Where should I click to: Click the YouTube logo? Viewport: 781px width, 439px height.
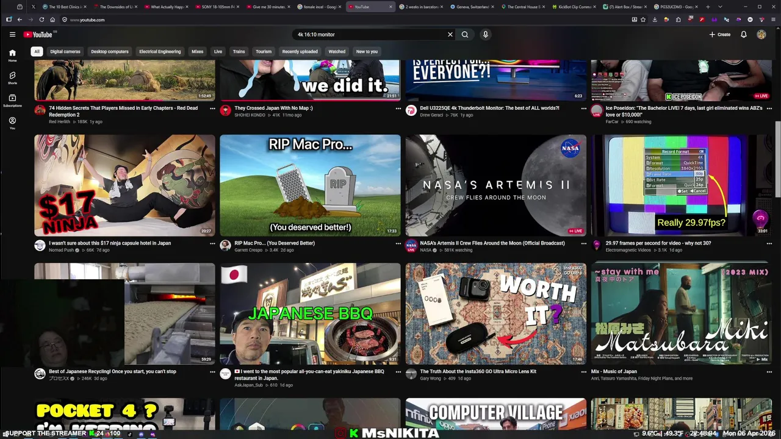pos(38,35)
